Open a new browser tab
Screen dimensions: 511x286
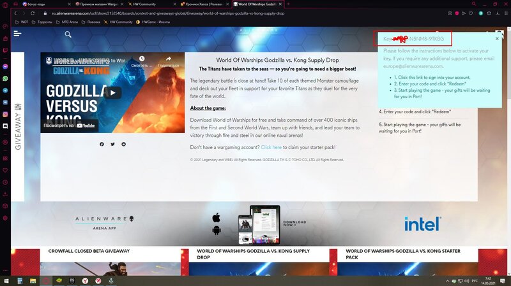coord(288,4)
